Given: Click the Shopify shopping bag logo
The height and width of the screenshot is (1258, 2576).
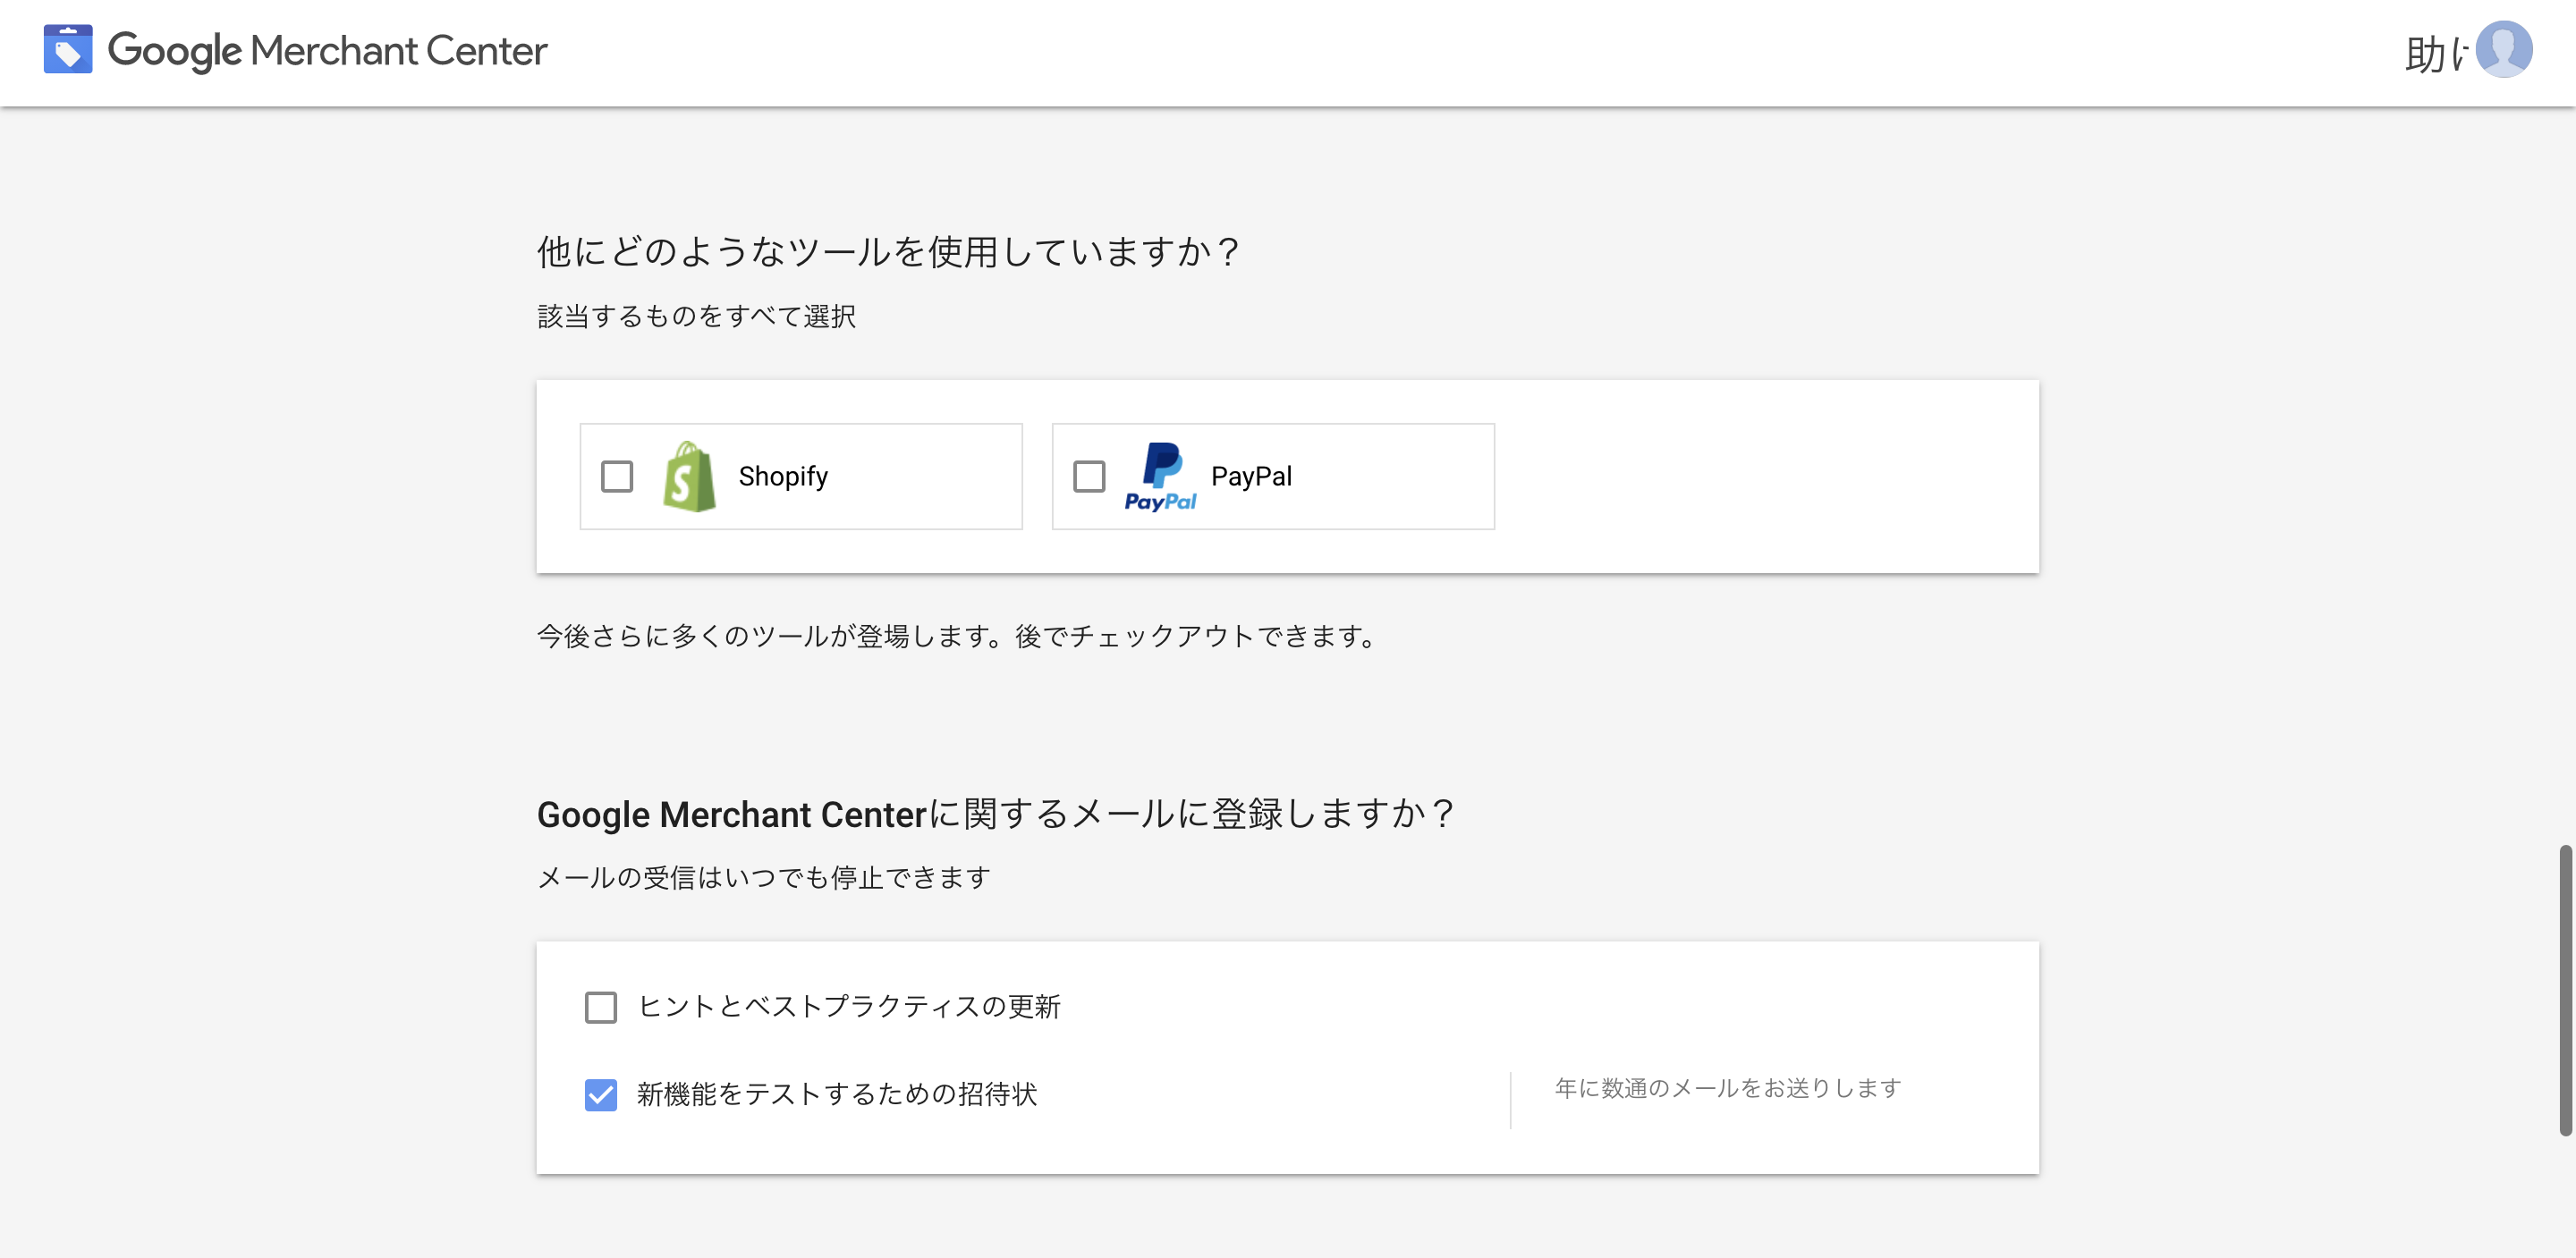Looking at the screenshot, I should [x=689, y=477].
